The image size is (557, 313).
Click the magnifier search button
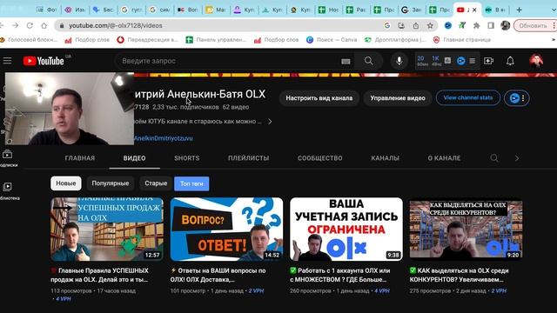pos(369,61)
